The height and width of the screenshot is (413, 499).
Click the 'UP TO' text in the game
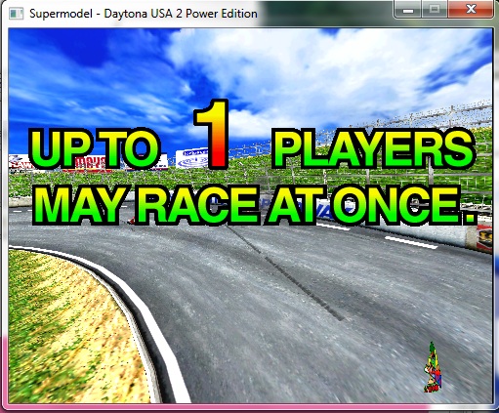pos(95,149)
